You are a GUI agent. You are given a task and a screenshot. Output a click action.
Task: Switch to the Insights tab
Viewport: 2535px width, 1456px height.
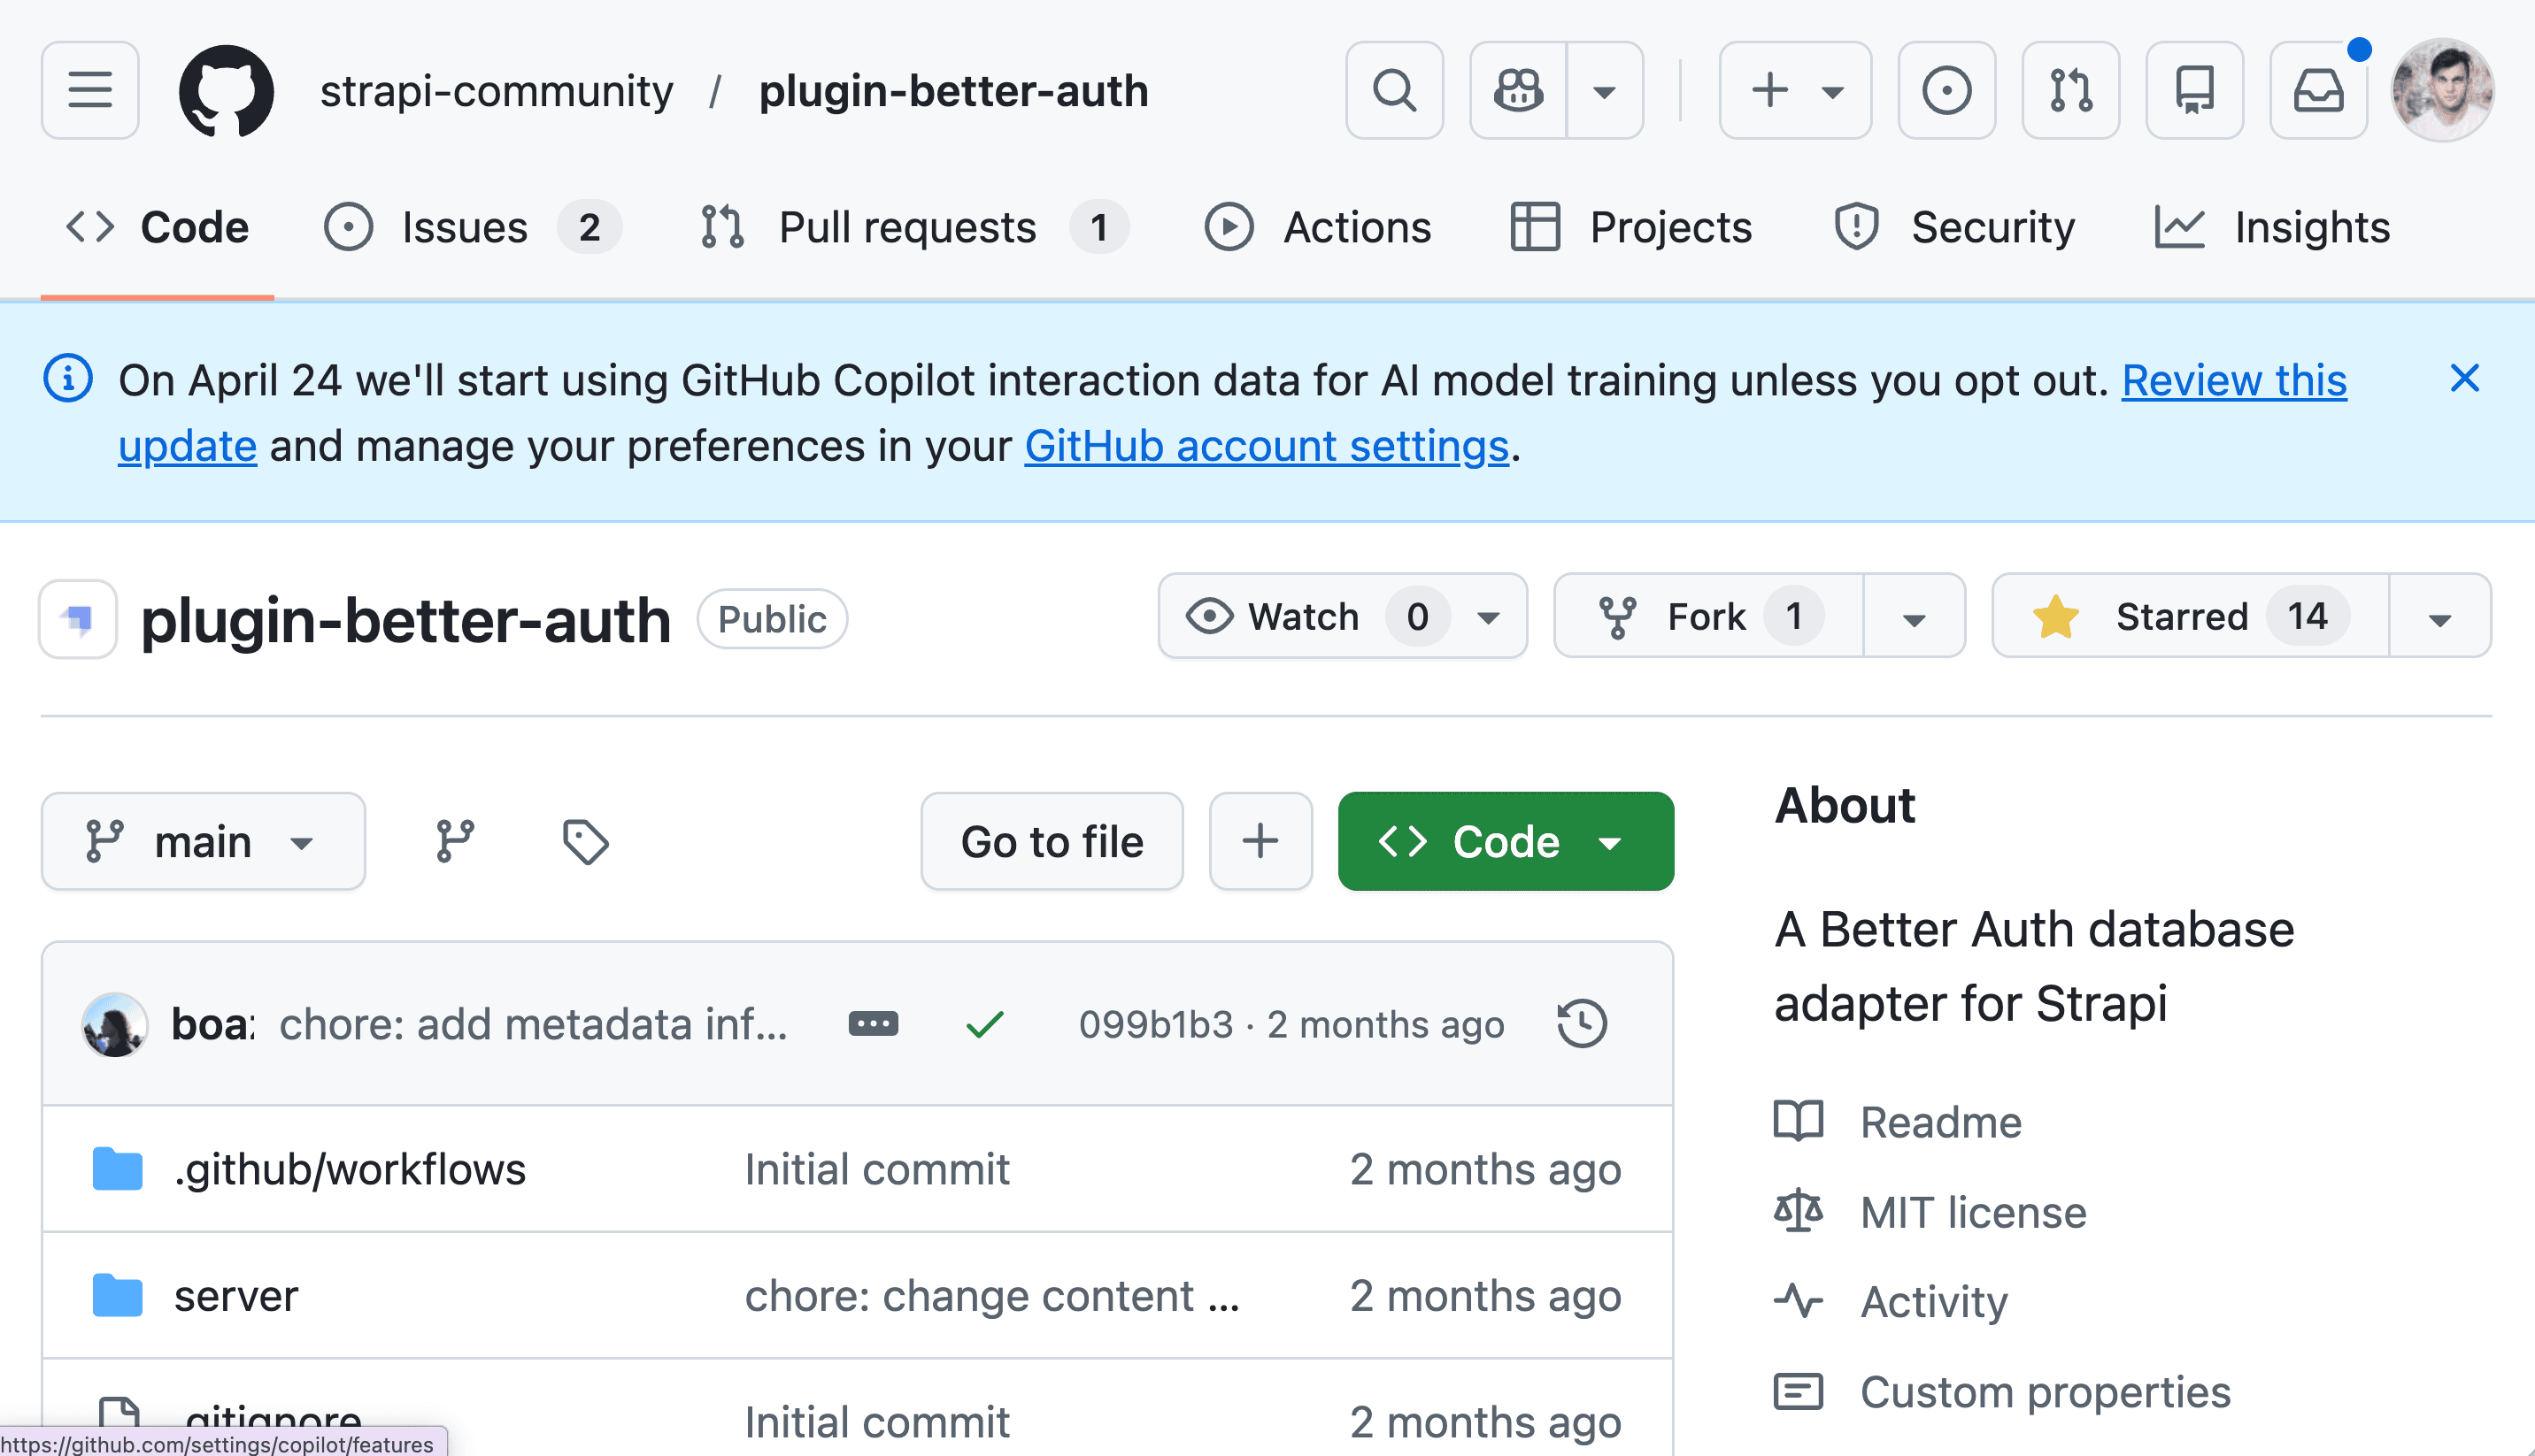tap(2272, 227)
